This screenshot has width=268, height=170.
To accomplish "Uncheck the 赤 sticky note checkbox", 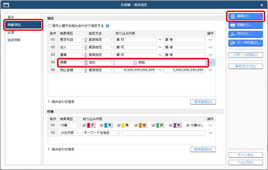I will [x=84, y=125].
